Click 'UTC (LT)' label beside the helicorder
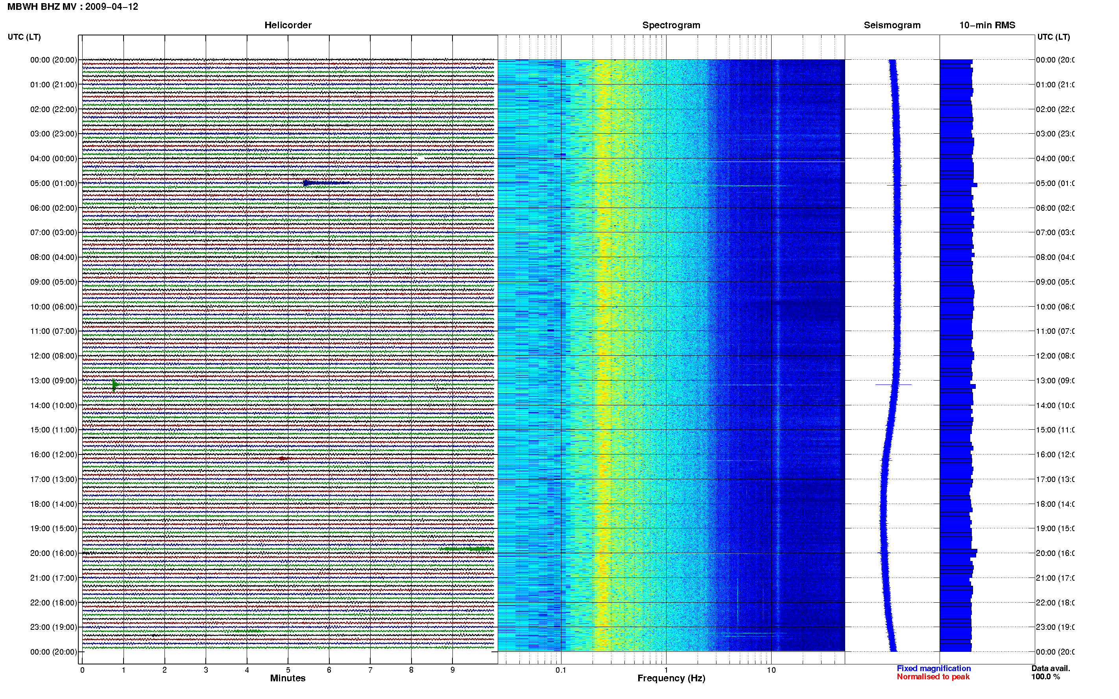Image resolution: width=1119 pixels, height=699 pixels. tap(24, 37)
